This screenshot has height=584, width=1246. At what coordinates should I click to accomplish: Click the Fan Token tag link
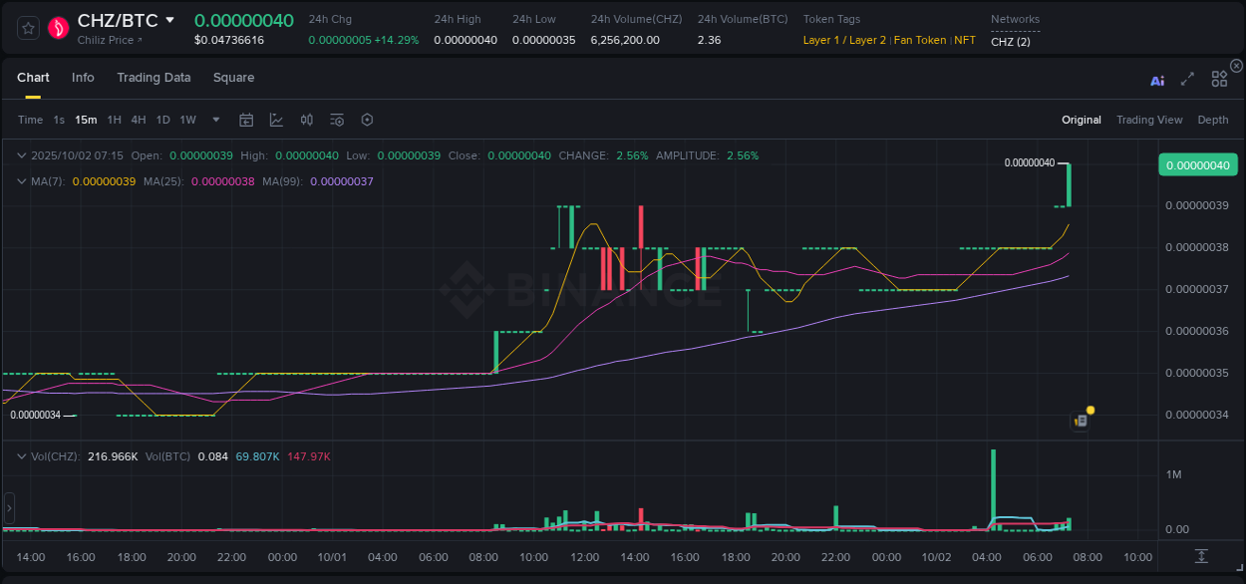tap(919, 41)
